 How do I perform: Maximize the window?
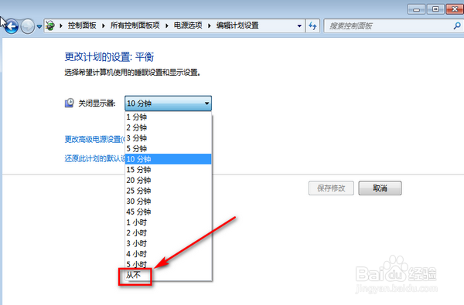(x=435, y=9)
